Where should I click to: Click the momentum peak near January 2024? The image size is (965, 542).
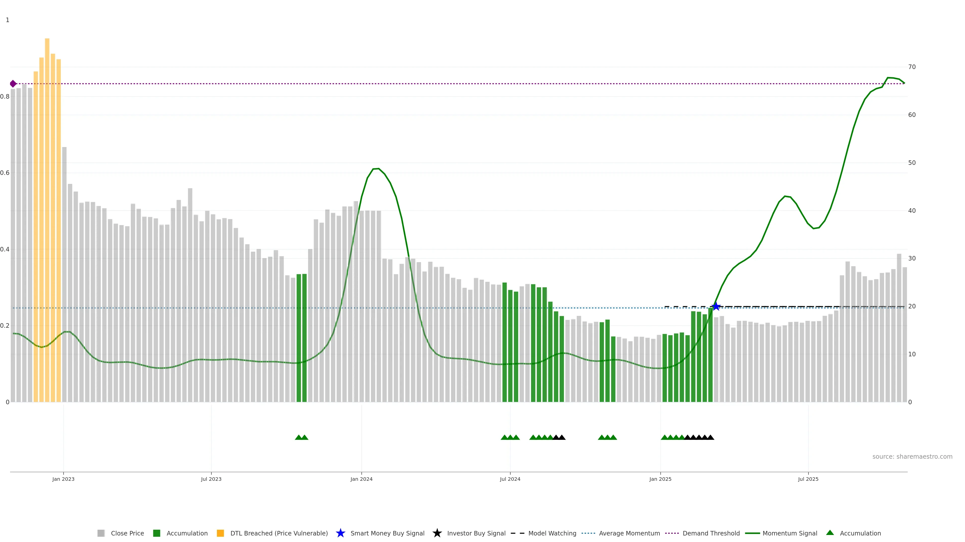376,169
